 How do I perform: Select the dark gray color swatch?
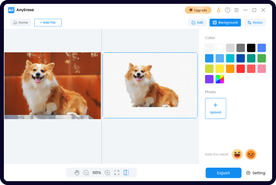pos(241,48)
